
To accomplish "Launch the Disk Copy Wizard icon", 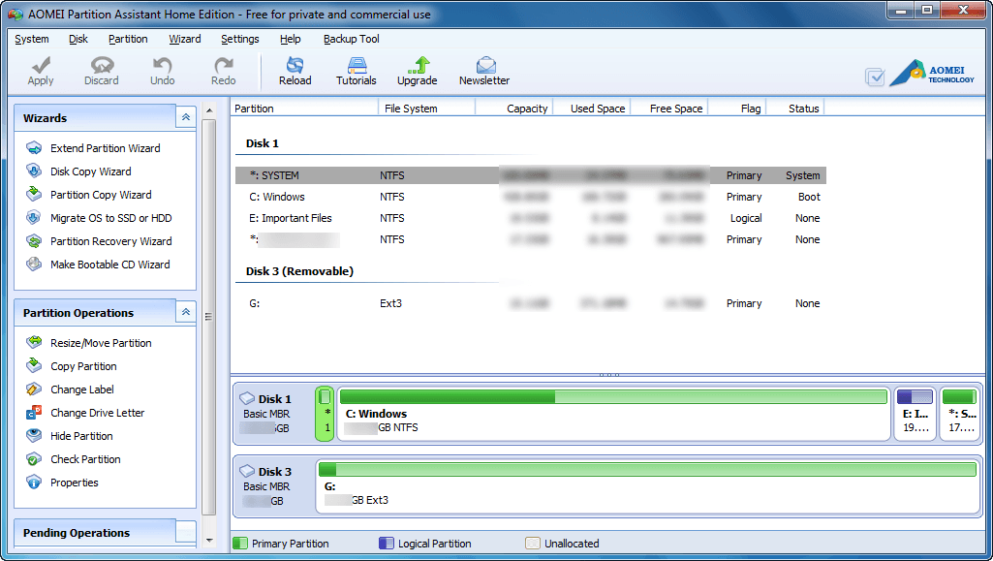I will [34, 171].
